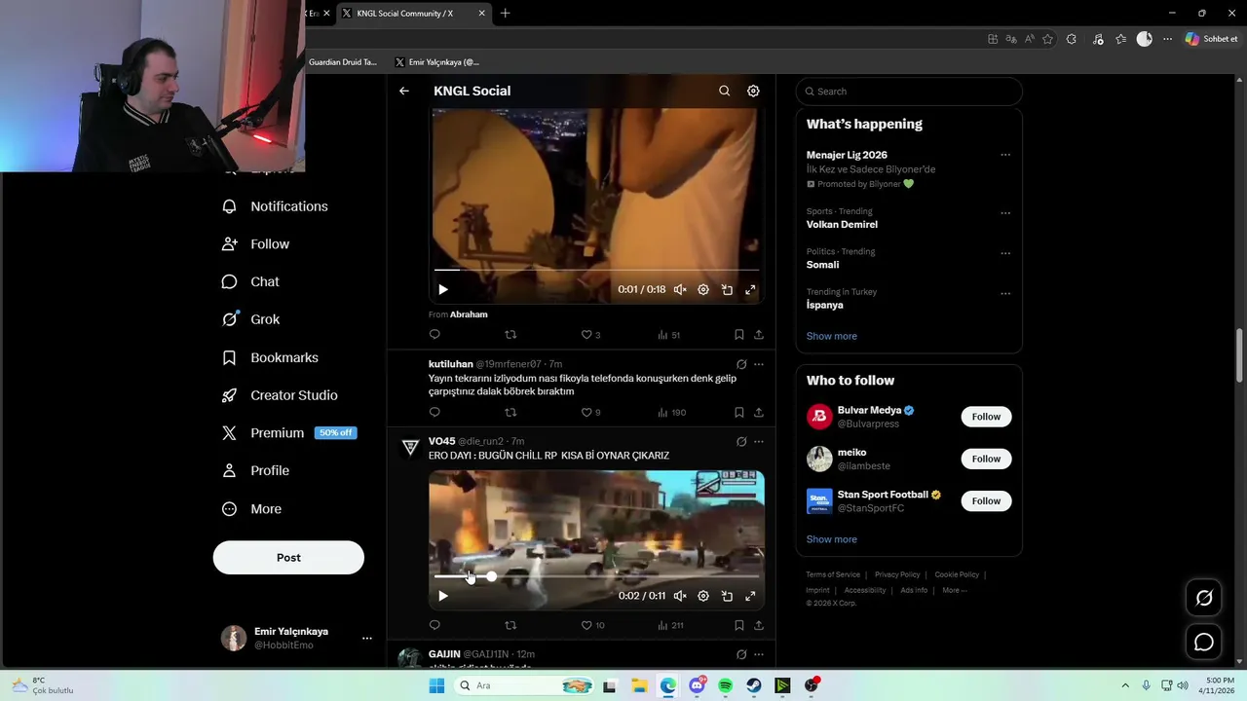Follow meiko
This screenshot has width=1247, height=701.
986,459
